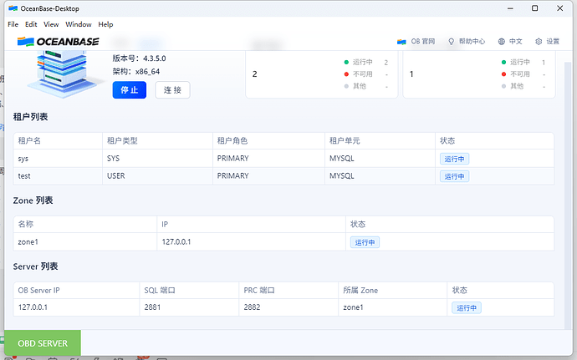577x360 pixels.
Task: Open the File menu
Action: tap(13, 24)
